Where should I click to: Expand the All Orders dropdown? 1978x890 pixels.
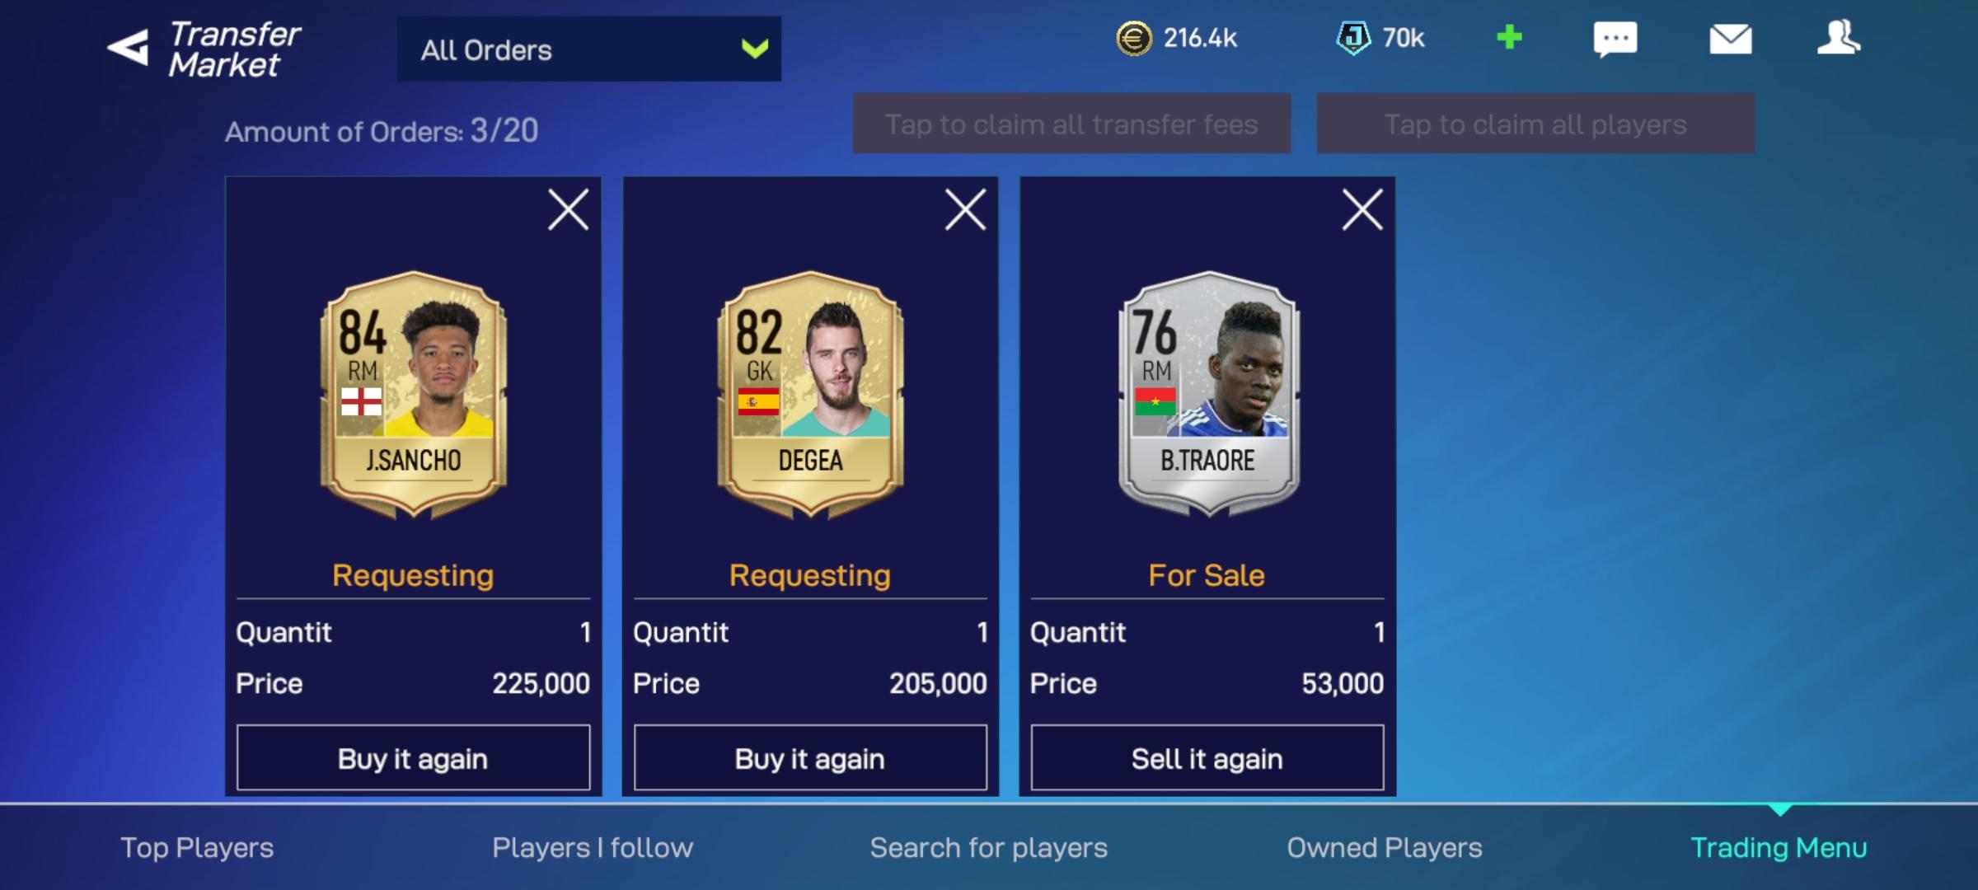point(588,49)
